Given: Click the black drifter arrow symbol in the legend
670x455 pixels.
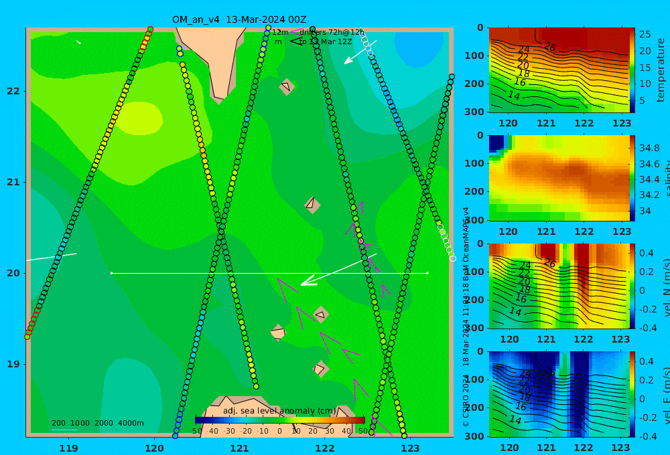Looking at the screenshot, I should pos(295,41).
